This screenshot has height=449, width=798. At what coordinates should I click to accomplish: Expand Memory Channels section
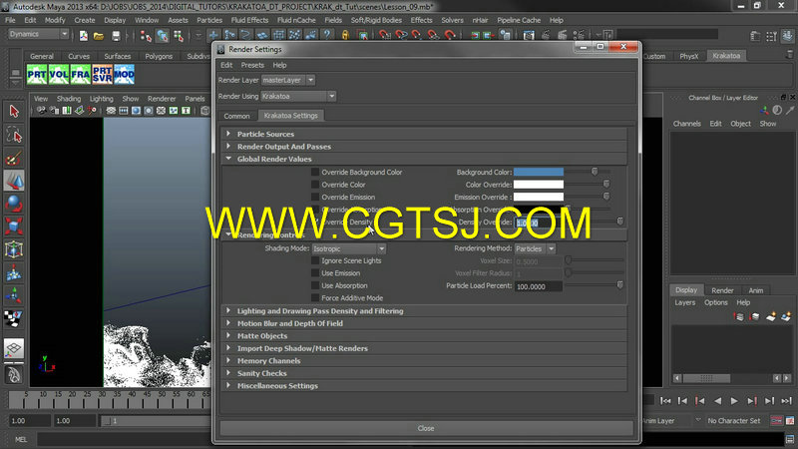228,360
